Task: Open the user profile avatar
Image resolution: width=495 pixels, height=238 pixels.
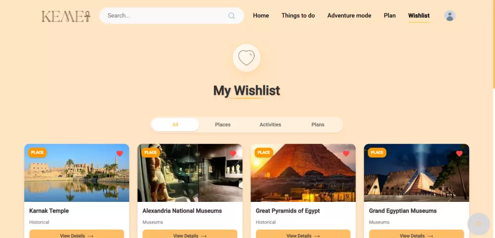Action: coord(449,15)
